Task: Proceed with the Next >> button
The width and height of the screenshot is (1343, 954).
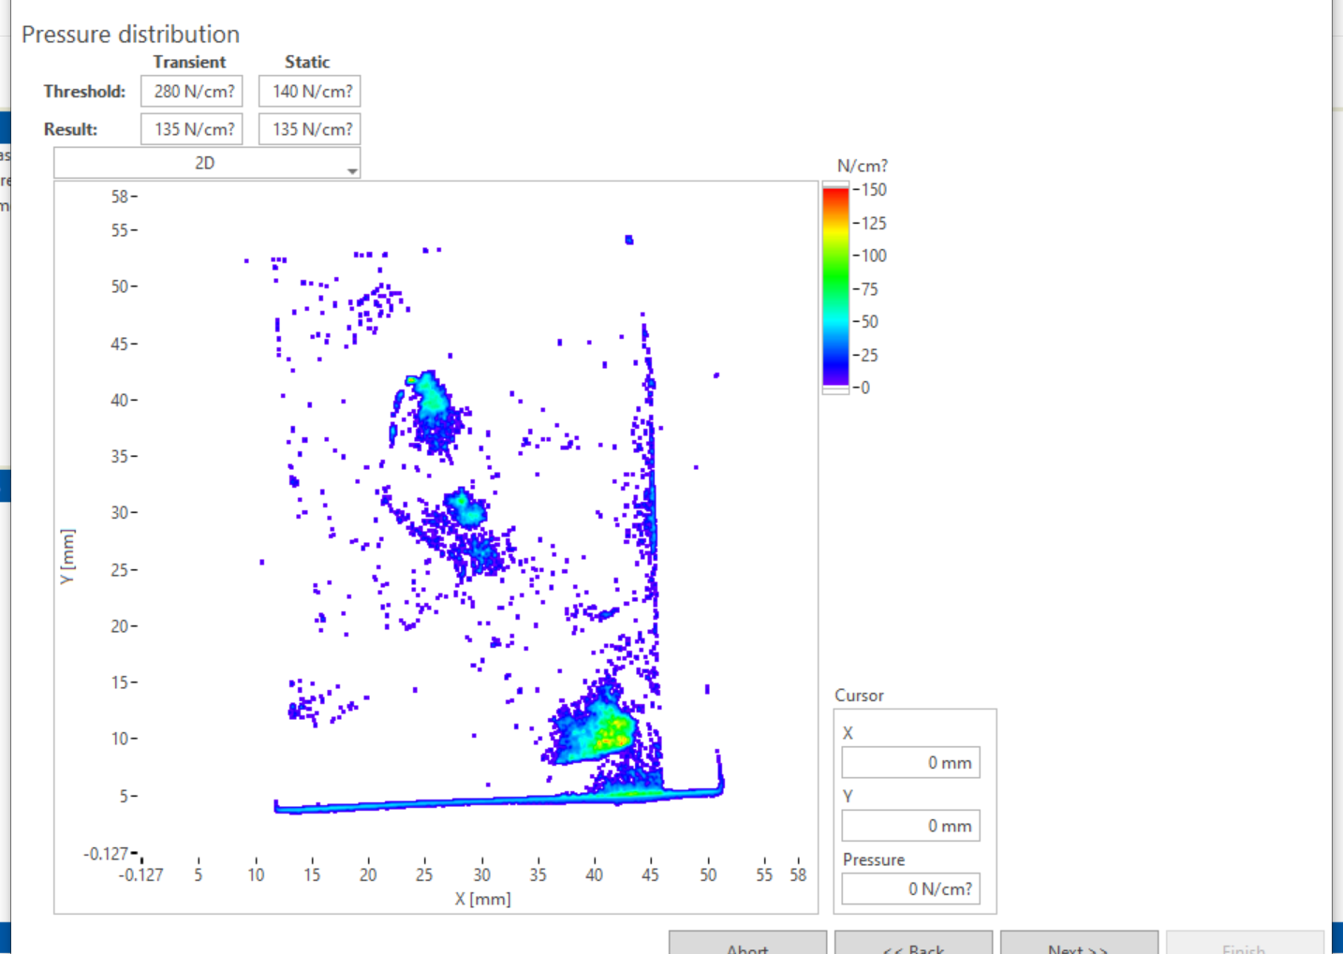Action: [x=1078, y=945]
